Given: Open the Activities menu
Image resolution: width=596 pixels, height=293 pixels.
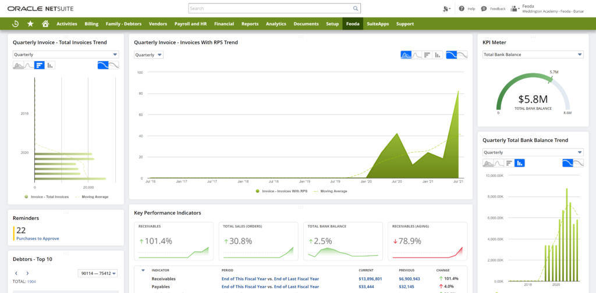Looking at the screenshot, I should [x=67, y=23].
